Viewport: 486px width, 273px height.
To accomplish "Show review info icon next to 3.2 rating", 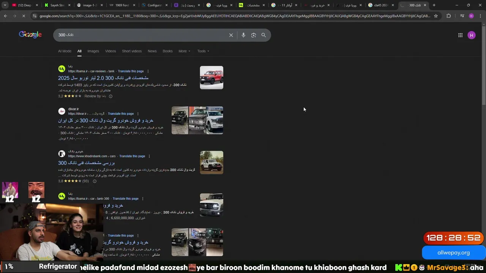I will point(110,96).
